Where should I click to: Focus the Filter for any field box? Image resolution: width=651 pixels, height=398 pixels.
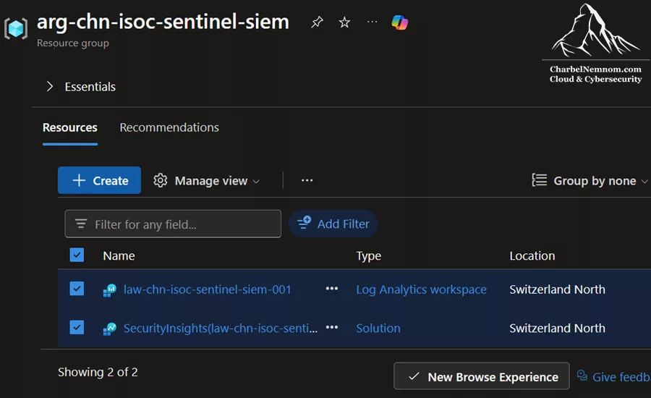coord(173,224)
